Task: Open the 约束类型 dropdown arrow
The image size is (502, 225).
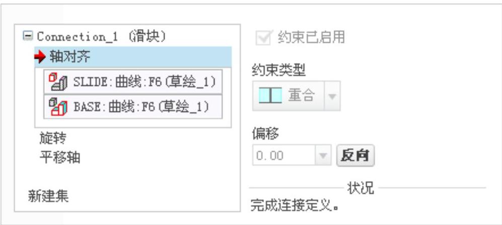Action: pyautogui.click(x=332, y=96)
